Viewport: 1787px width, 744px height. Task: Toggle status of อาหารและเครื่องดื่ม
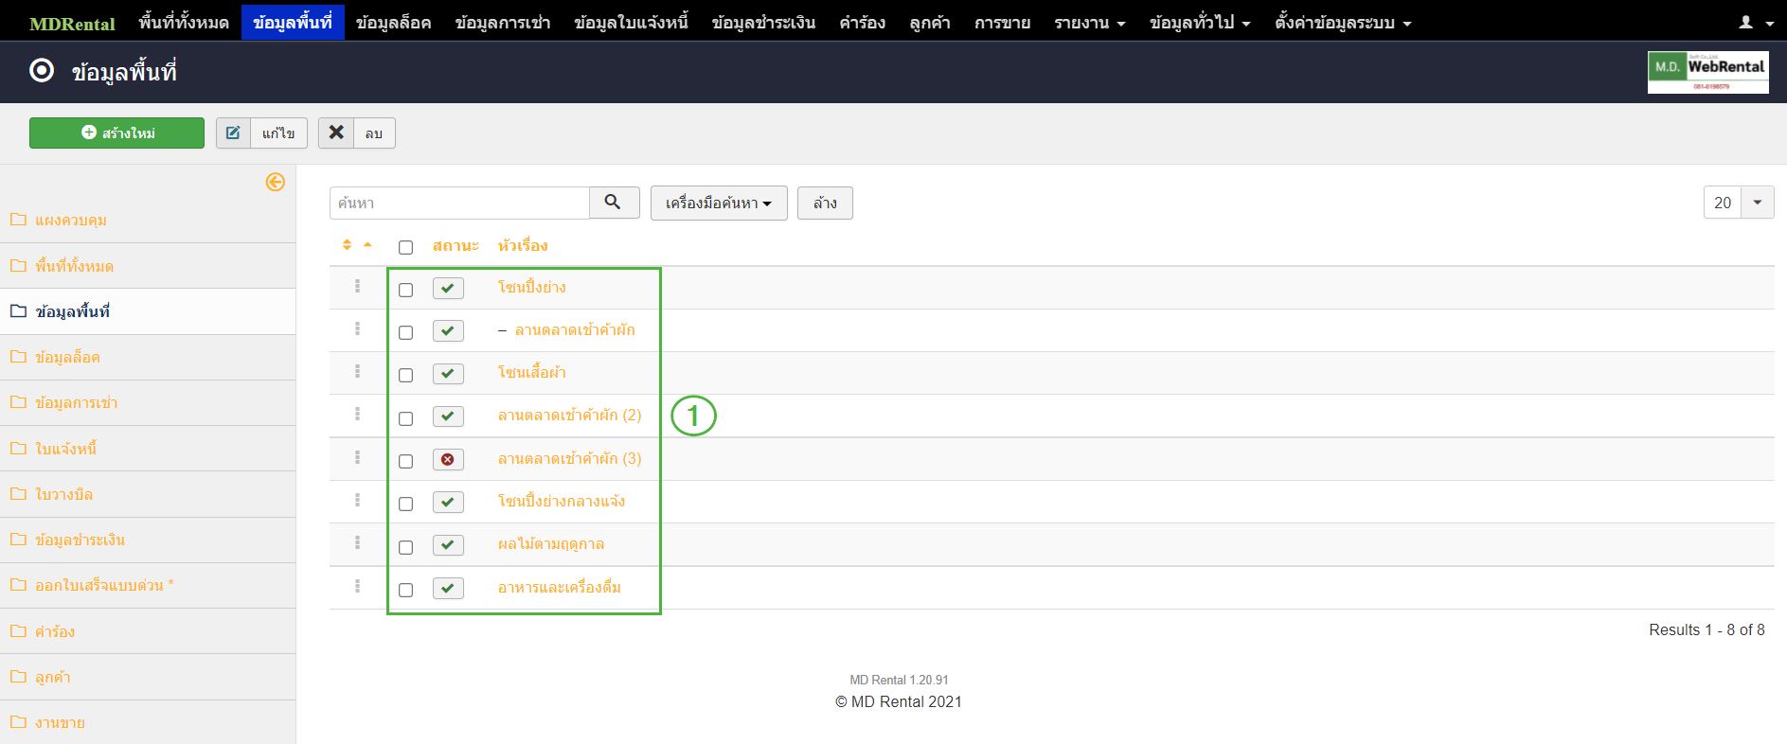click(x=448, y=588)
